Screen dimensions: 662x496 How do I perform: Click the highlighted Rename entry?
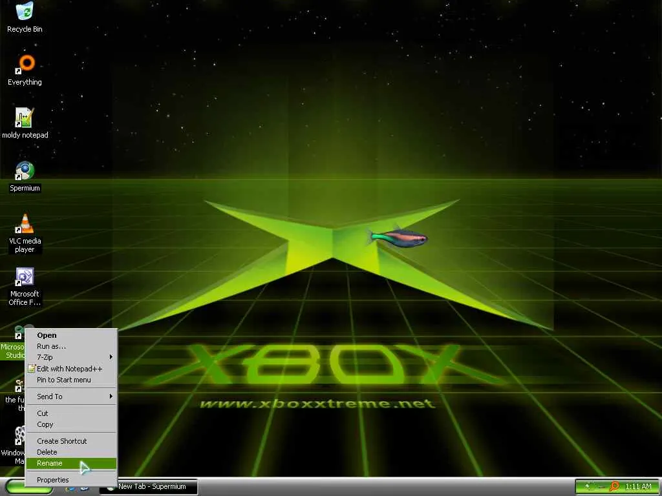click(x=71, y=463)
